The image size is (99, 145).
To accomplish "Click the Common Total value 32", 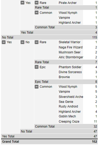I will (95, 127).
